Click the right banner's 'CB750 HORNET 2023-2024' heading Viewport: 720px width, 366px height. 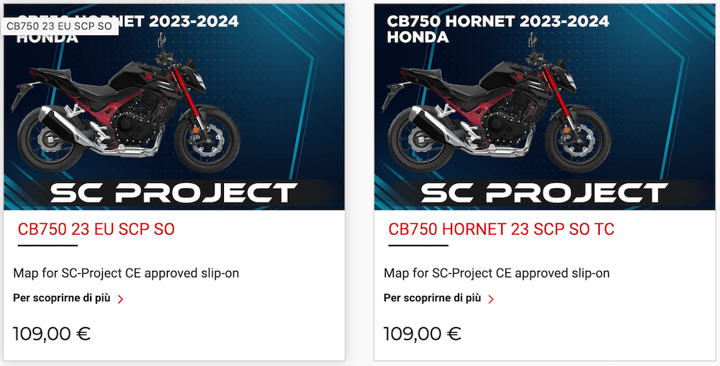pyautogui.click(x=498, y=21)
